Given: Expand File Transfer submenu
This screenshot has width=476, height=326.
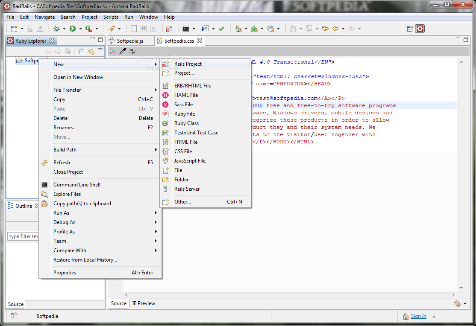Looking at the screenshot, I should coord(100,90).
